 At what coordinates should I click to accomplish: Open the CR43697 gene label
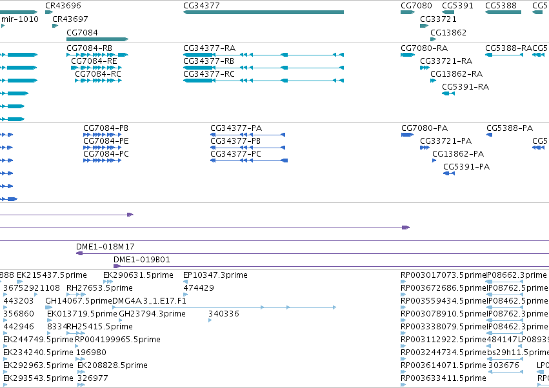[x=70, y=19]
